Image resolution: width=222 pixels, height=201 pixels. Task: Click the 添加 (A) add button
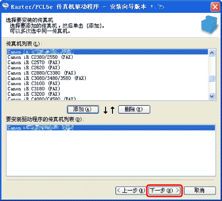[83, 110]
